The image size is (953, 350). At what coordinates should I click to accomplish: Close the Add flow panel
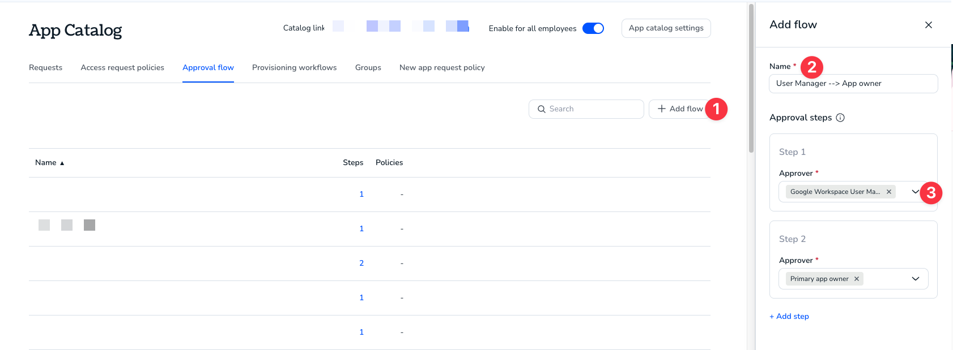929,25
